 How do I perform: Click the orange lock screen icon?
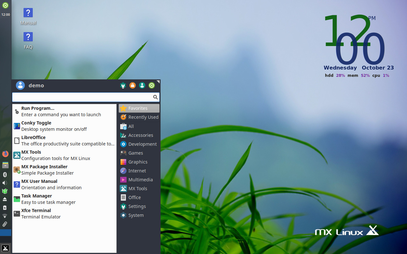(133, 85)
